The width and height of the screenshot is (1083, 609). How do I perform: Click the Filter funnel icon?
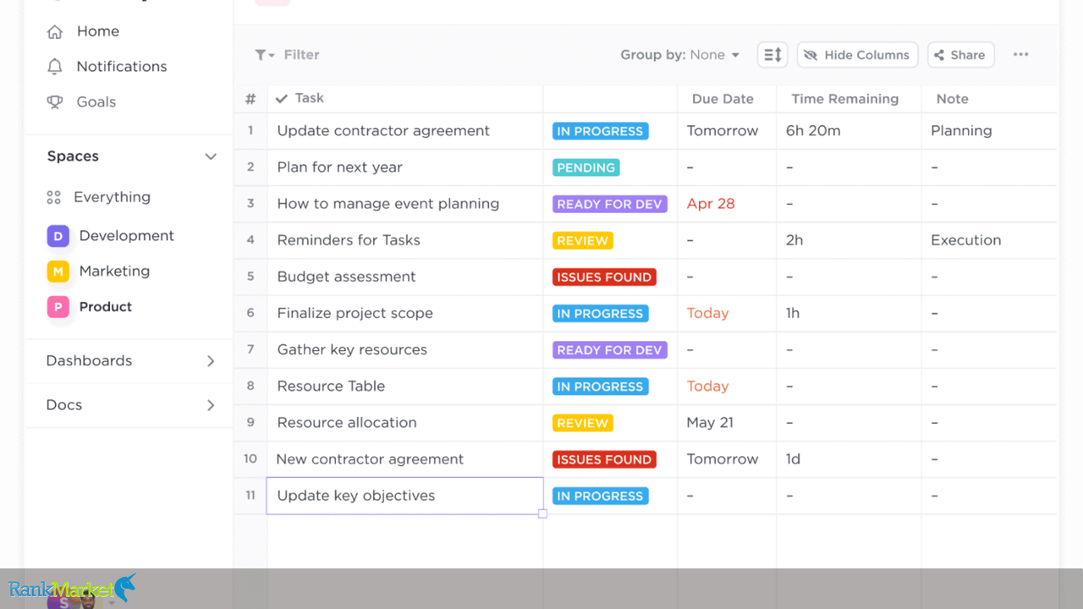coord(261,55)
